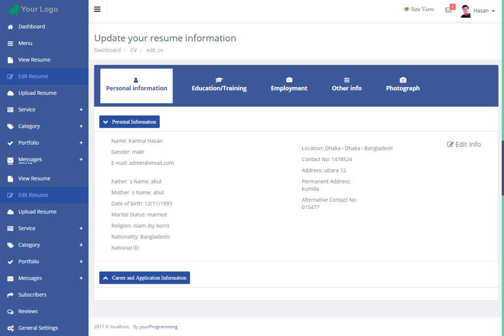Switch to the Education/Training tab
Image resolution: width=504 pixels, height=336 pixels.
tap(219, 85)
